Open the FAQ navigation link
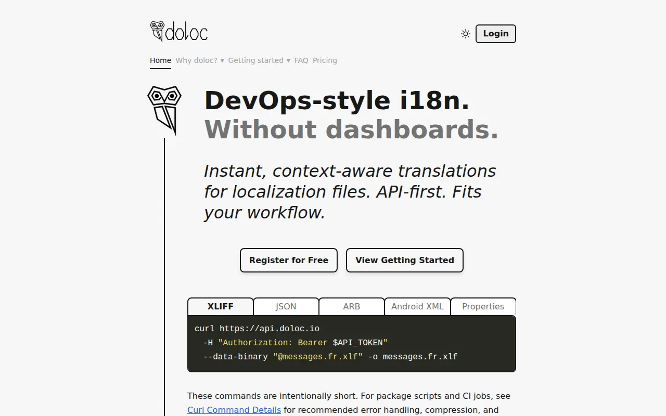The image size is (666, 416). point(301,60)
